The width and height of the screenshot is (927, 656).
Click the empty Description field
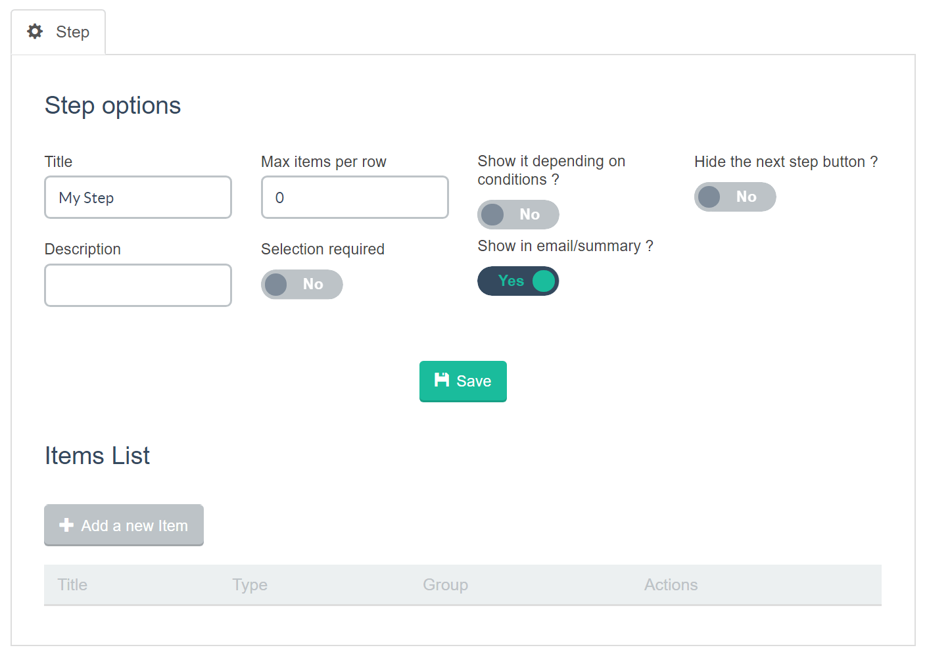(x=137, y=285)
